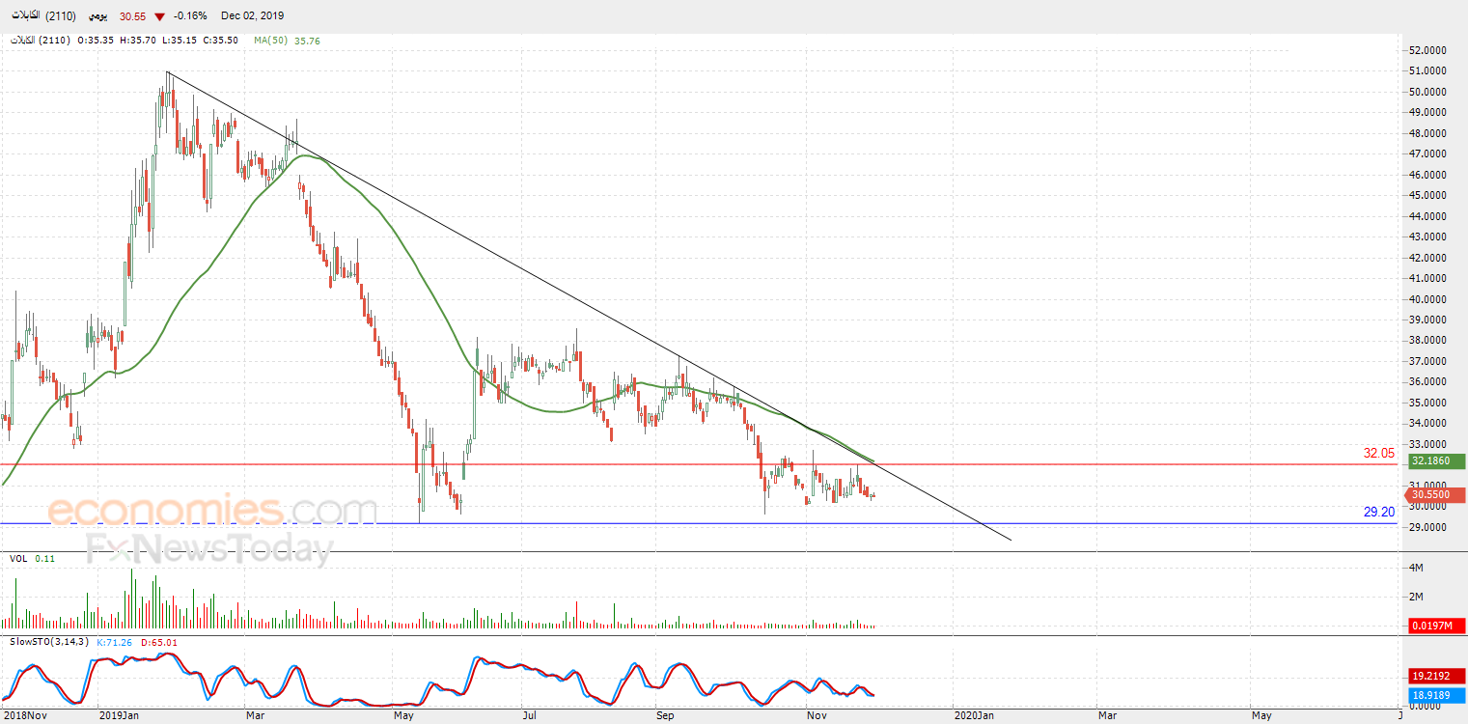The image size is (1468, 724).
Task: Click the 45.0000 price axis label
Action: [x=1428, y=195]
